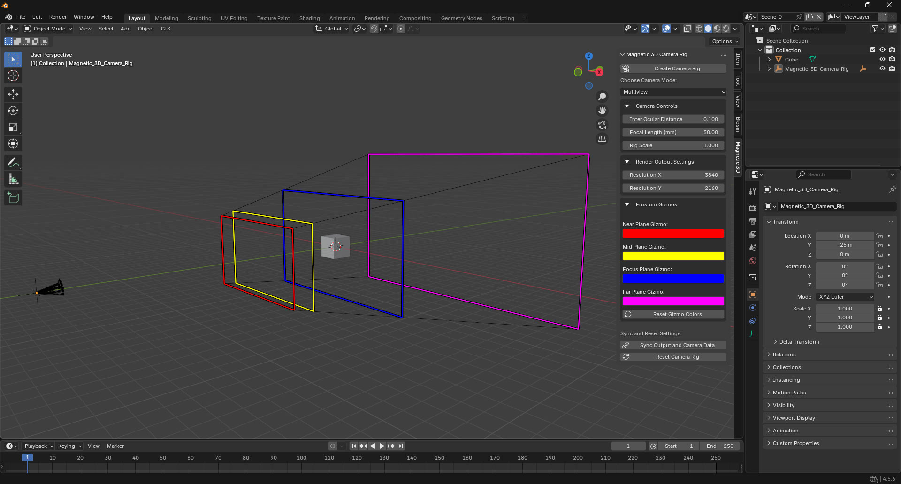
Task: Open the GIS menu
Action: click(x=165, y=29)
